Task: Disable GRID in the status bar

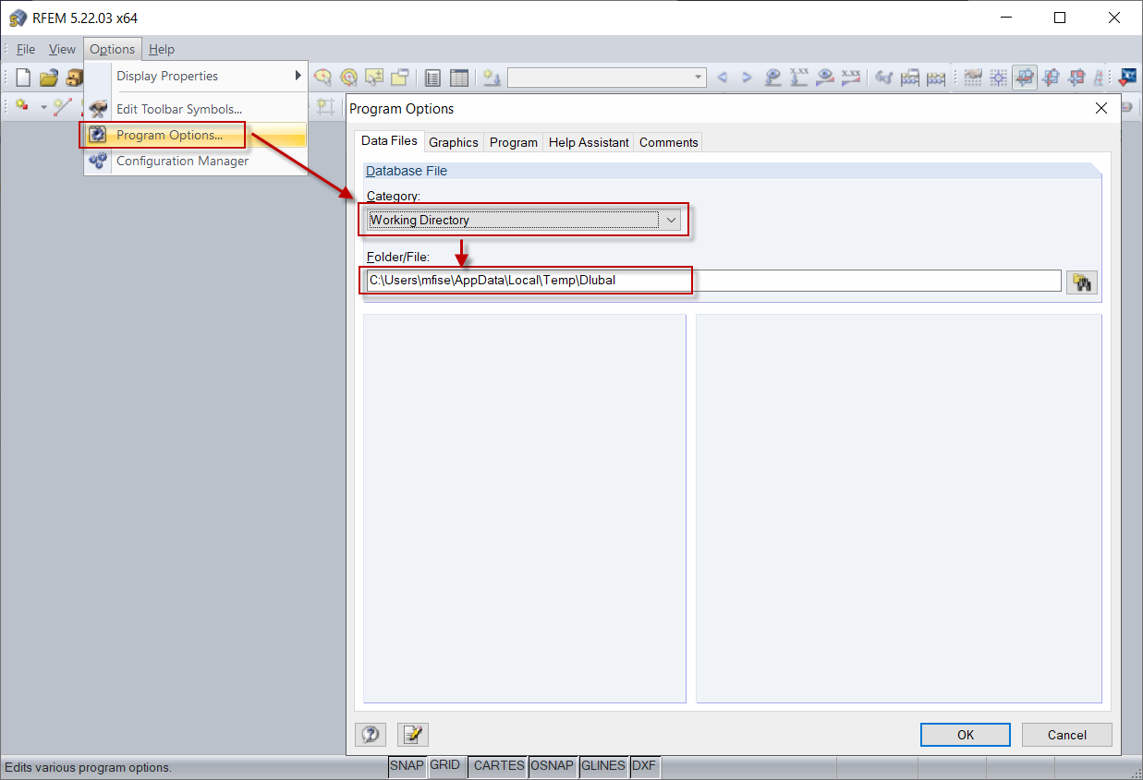Action: 445,766
